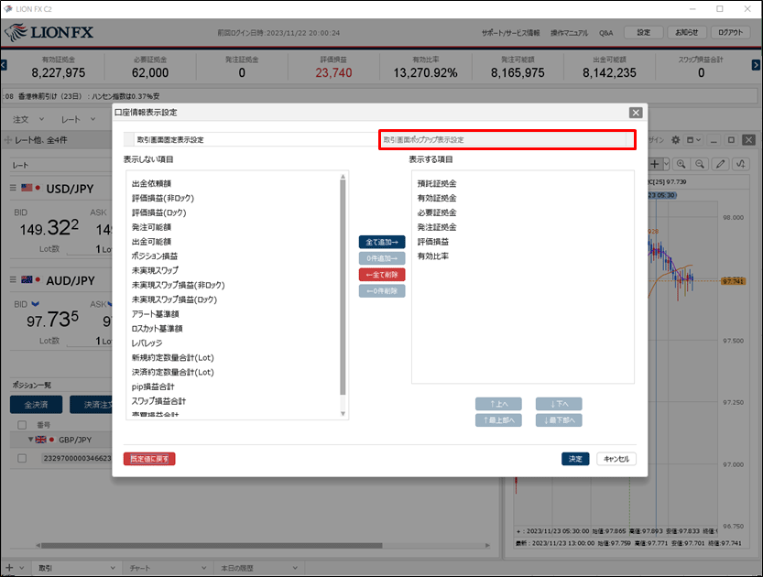Select レバレッジ in the 表示しない項目 list
The width and height of the screenshot is (763, 577).
[x=147, y=343]
